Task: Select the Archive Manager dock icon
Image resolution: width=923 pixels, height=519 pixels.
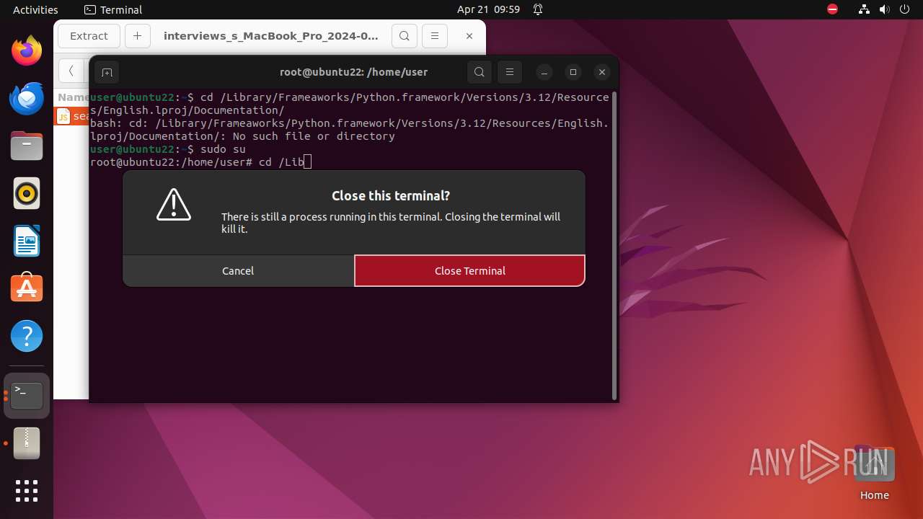Action: coord(27,443)
